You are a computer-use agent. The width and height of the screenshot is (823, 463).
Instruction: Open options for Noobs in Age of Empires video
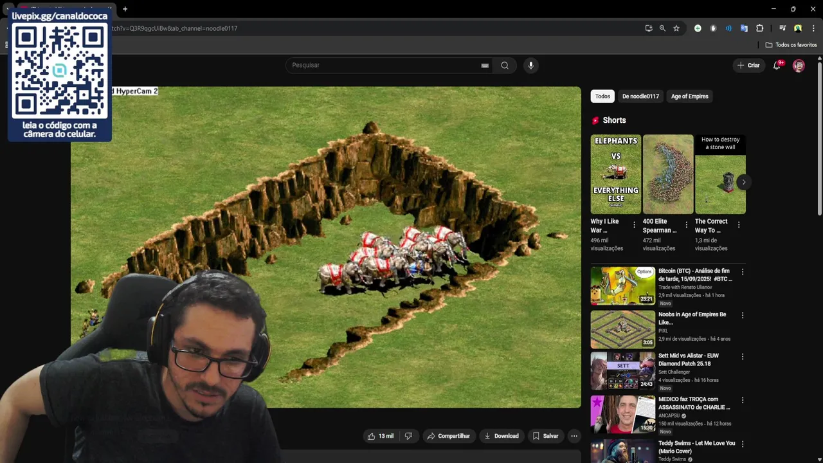(x=742, y=316)
